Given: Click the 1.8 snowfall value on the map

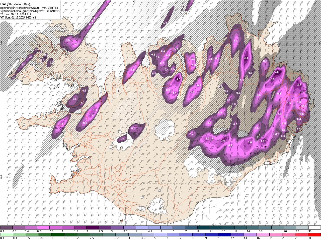Looking at the screenshot, I should click(289, 103).
